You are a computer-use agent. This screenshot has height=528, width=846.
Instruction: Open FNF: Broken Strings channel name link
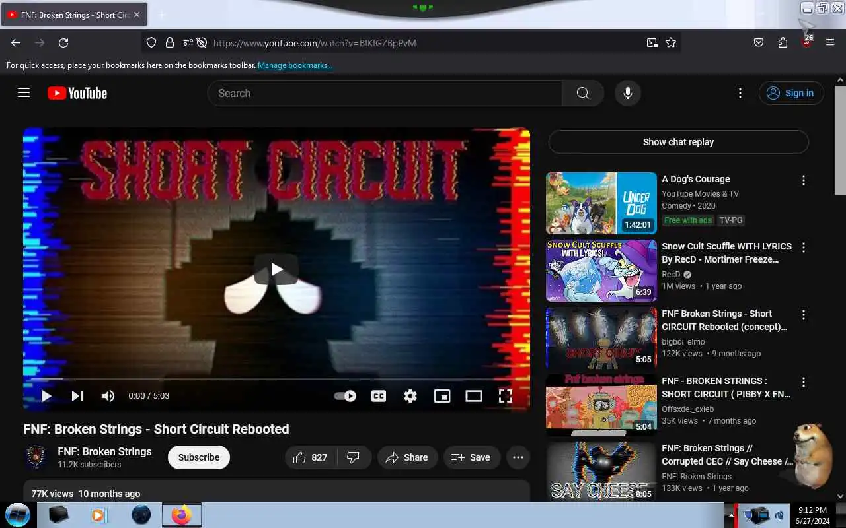(104, 451)
